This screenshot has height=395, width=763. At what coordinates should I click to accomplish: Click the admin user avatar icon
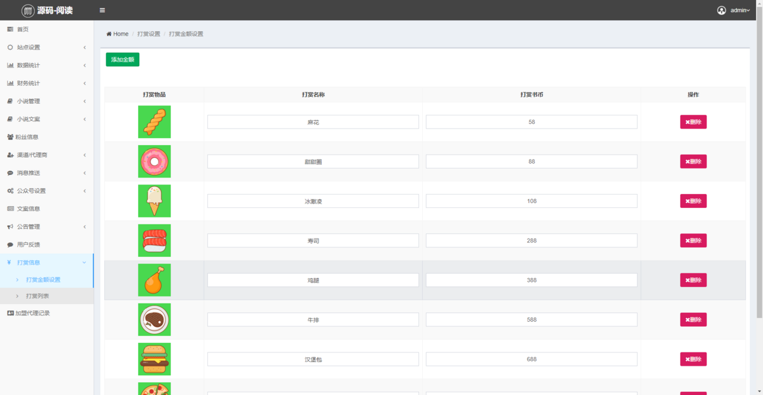722,10
